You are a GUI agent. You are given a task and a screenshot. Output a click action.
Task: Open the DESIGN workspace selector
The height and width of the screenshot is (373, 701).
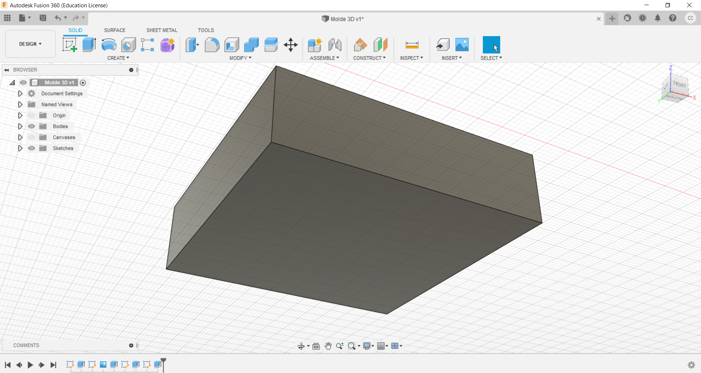coord(30,44)
